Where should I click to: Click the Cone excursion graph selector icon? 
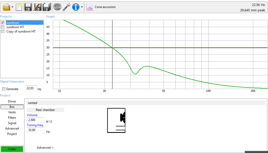tap(90, 7)
